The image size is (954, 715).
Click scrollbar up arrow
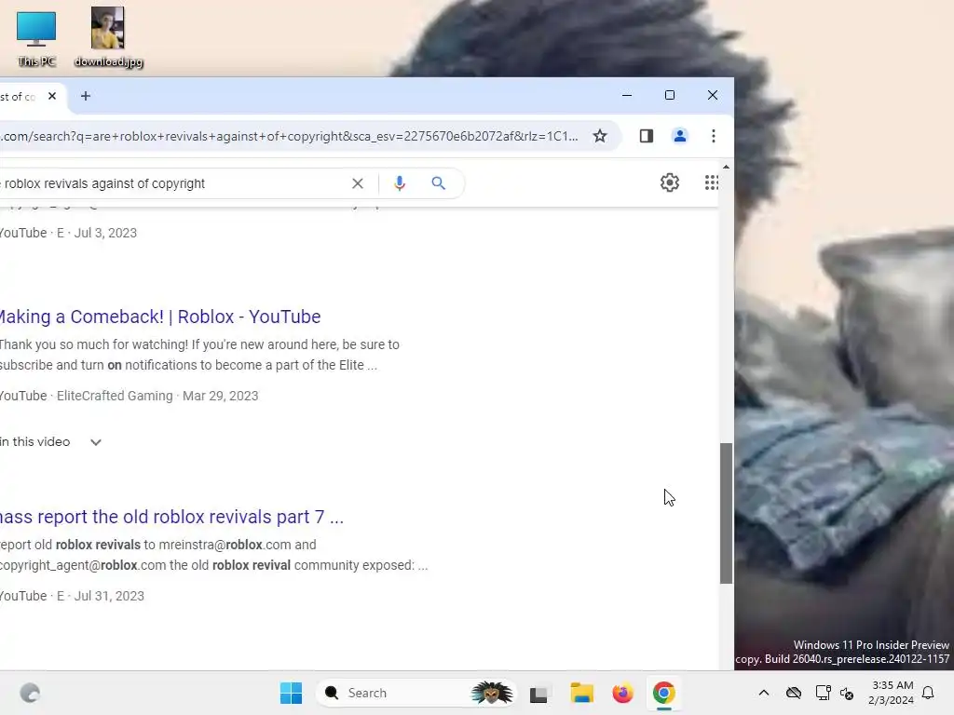(x=726, y=167)
